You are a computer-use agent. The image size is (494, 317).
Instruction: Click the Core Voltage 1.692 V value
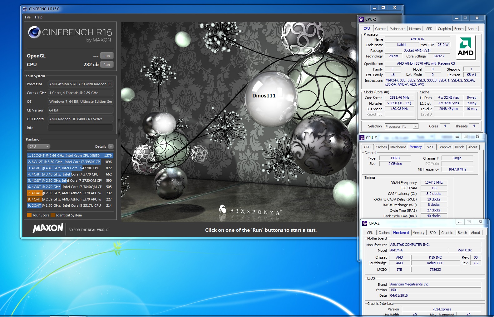439,56
